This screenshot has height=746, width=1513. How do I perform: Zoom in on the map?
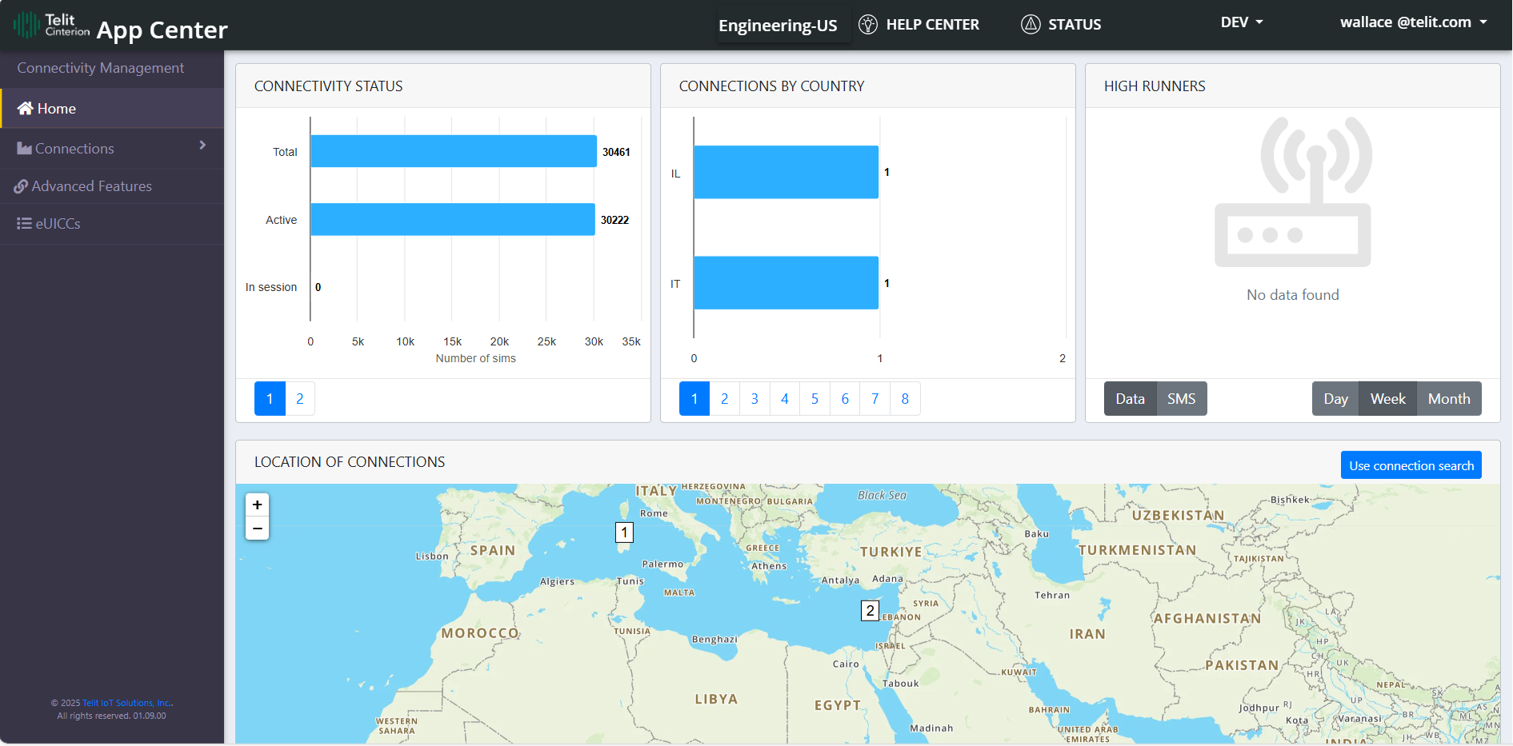(x=257, y=505)
